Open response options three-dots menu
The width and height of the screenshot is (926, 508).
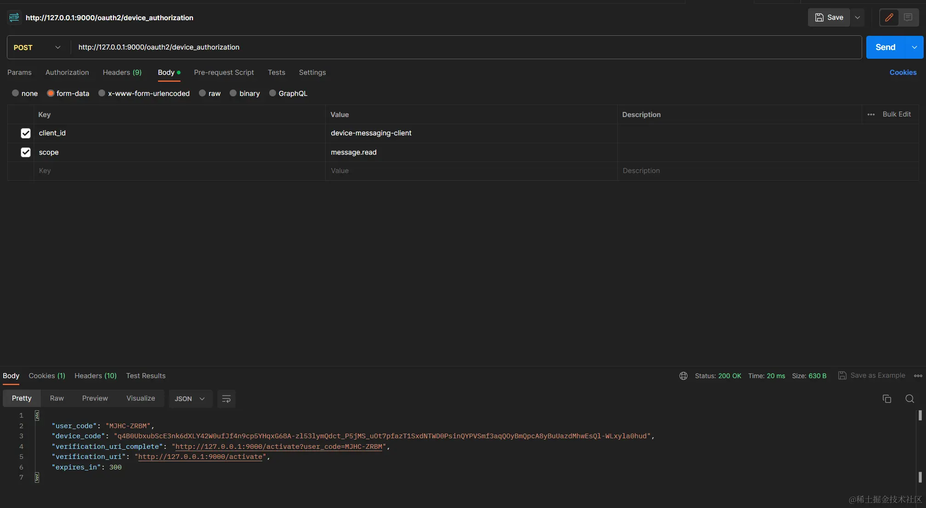coord(918,376)
